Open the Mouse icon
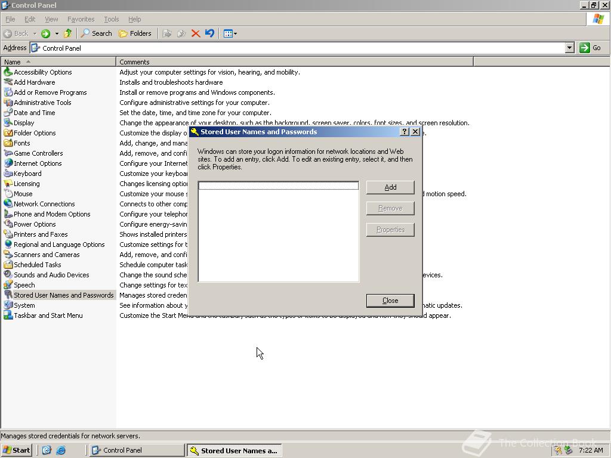 coord(8,194)
